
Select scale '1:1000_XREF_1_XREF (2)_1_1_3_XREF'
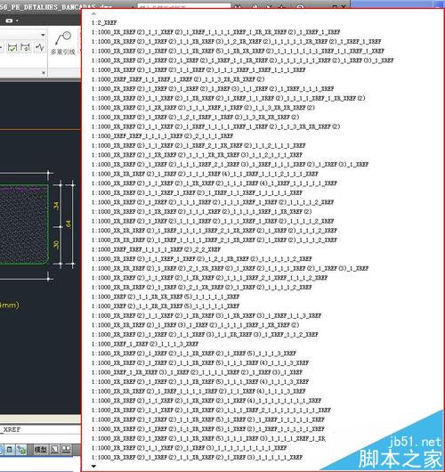click(145, 344)
